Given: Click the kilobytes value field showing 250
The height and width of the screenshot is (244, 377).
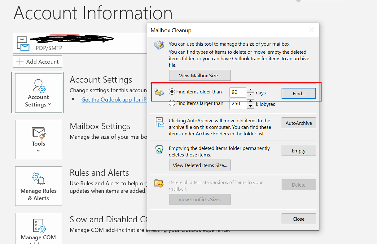Looking at the screenshot, I should (x=238, y=104).
